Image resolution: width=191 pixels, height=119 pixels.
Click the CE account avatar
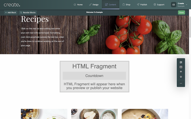click(x=173, y=5)
